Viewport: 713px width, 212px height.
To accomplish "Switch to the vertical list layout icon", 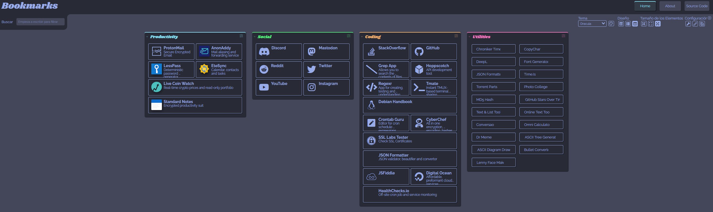I will coord(628,24).
